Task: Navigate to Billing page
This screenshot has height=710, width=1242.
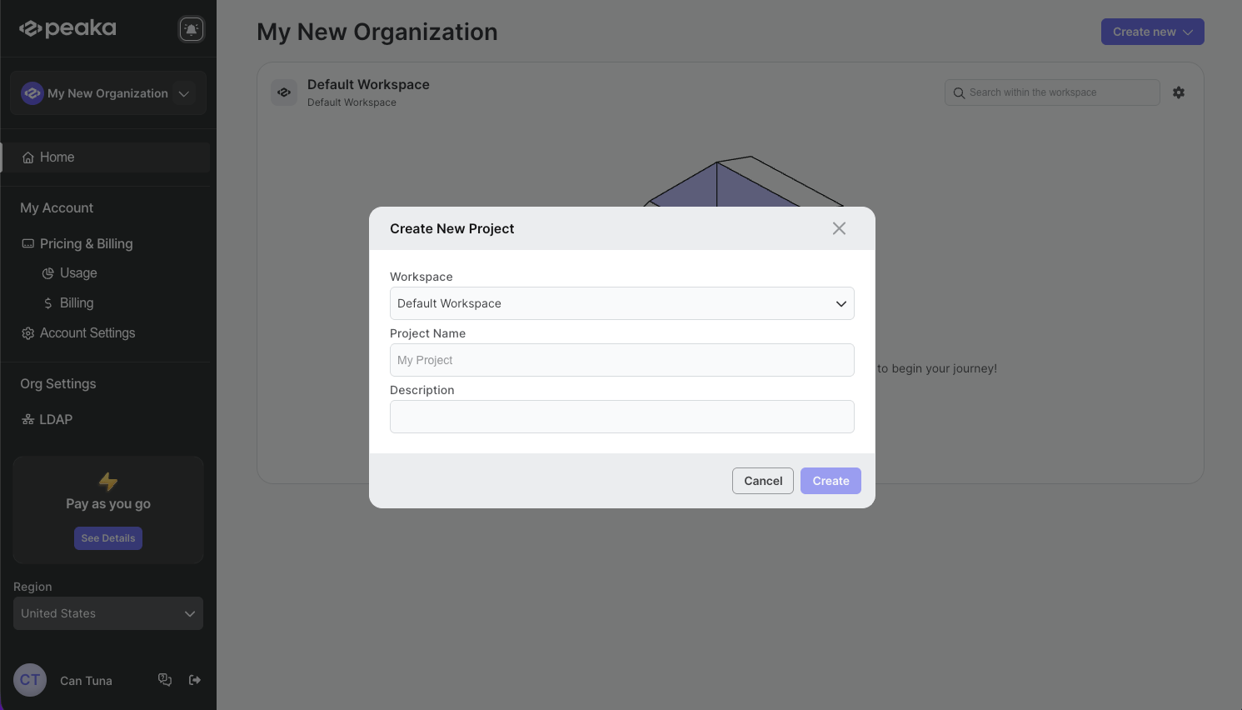Action: click(x=76, y=303)
